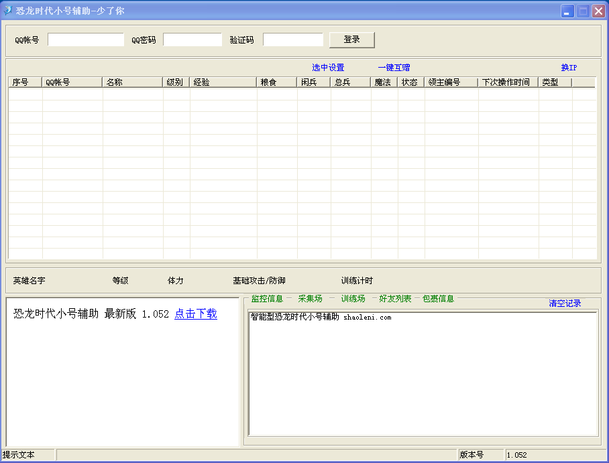The width and height of the screenshot is (609, 463).
Task: Sort by the 总兵 column header
Action: 351,82
